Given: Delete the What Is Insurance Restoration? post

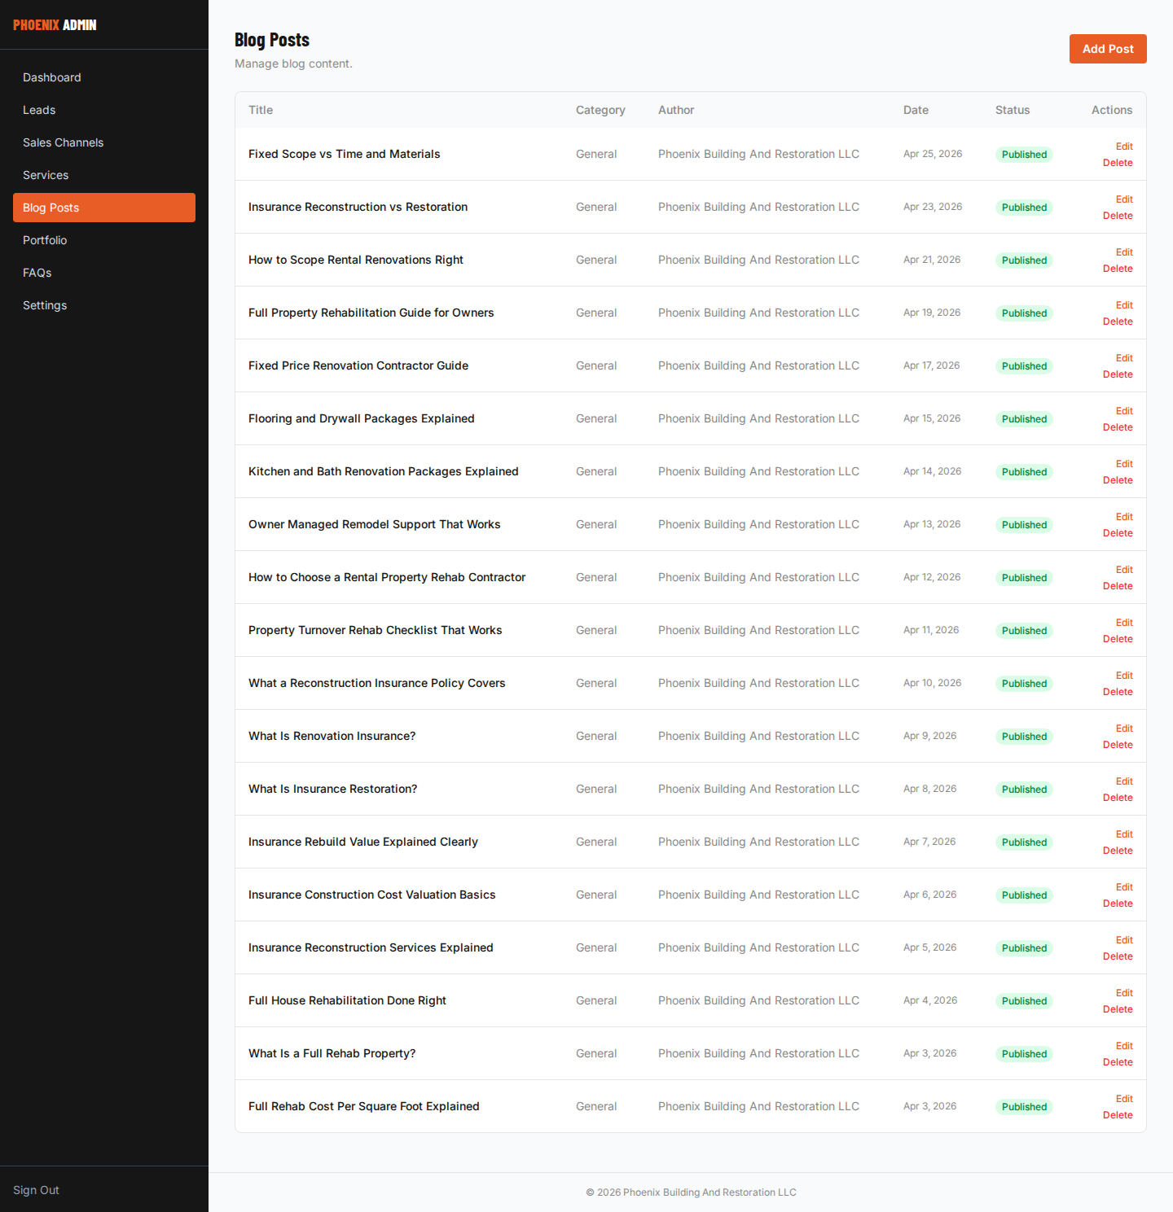Looking at the screenshot, I should [1118, 798].
